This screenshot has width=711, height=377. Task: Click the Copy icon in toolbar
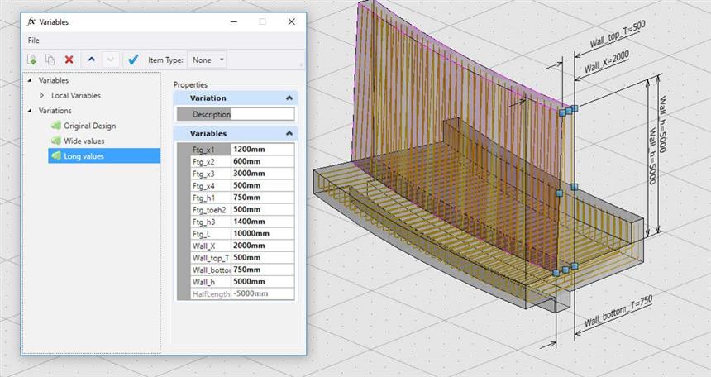click(50, 60)
